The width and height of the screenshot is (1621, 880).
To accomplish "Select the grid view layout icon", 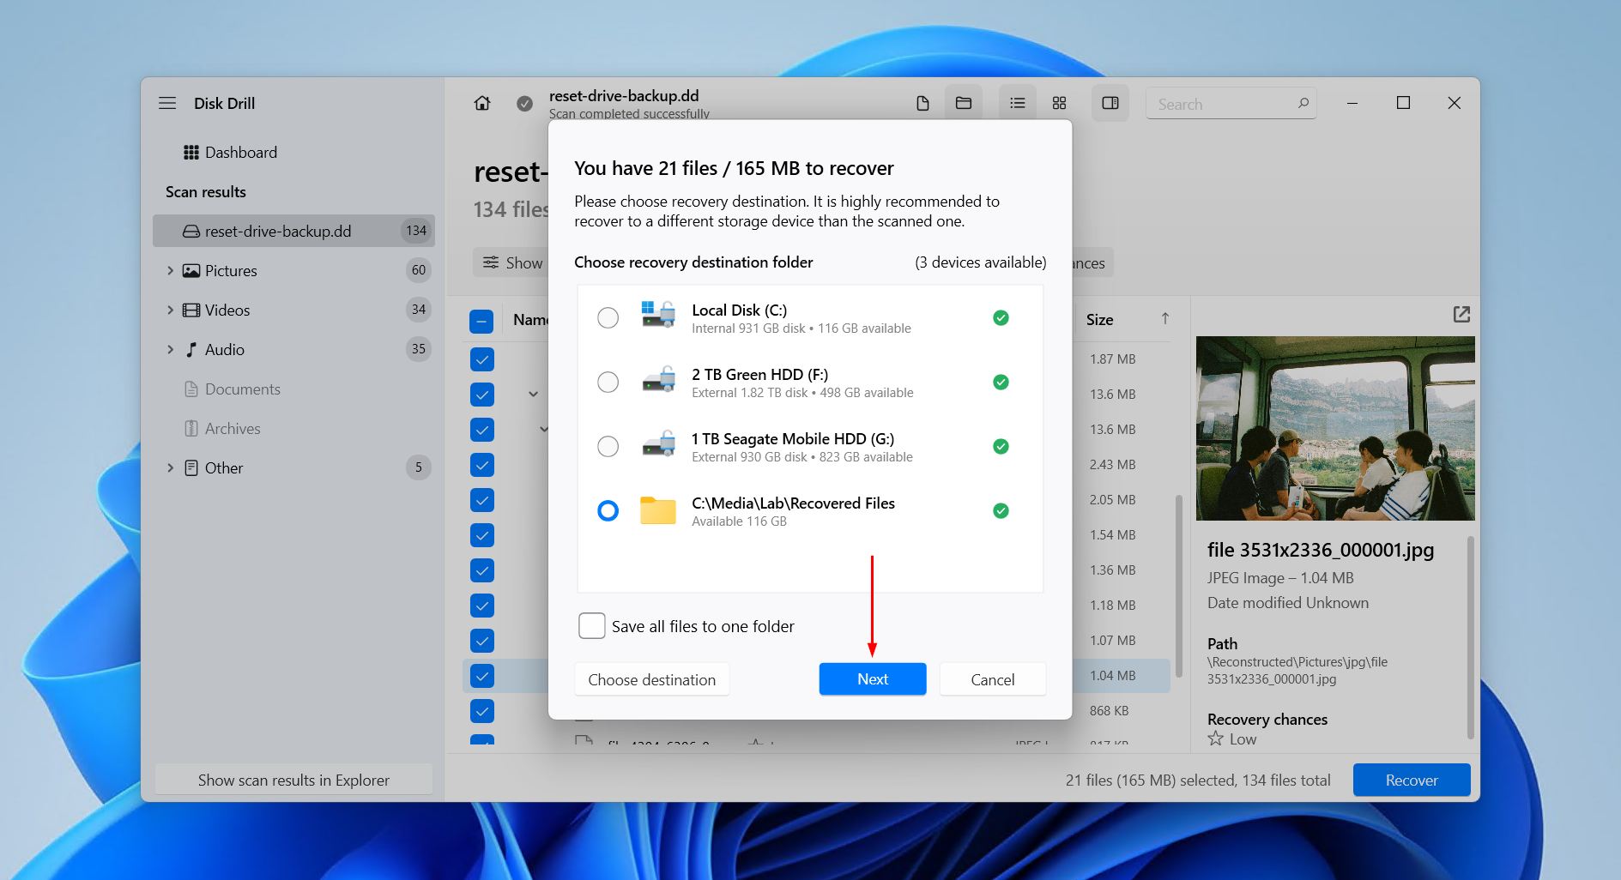I will point(1060,104).
